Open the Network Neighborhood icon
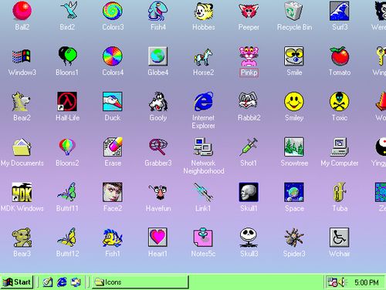The image size is (386, 290). 203,147
